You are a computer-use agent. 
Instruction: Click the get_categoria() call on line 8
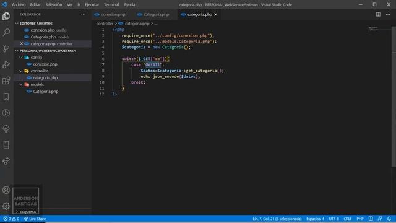pos(205,71)
